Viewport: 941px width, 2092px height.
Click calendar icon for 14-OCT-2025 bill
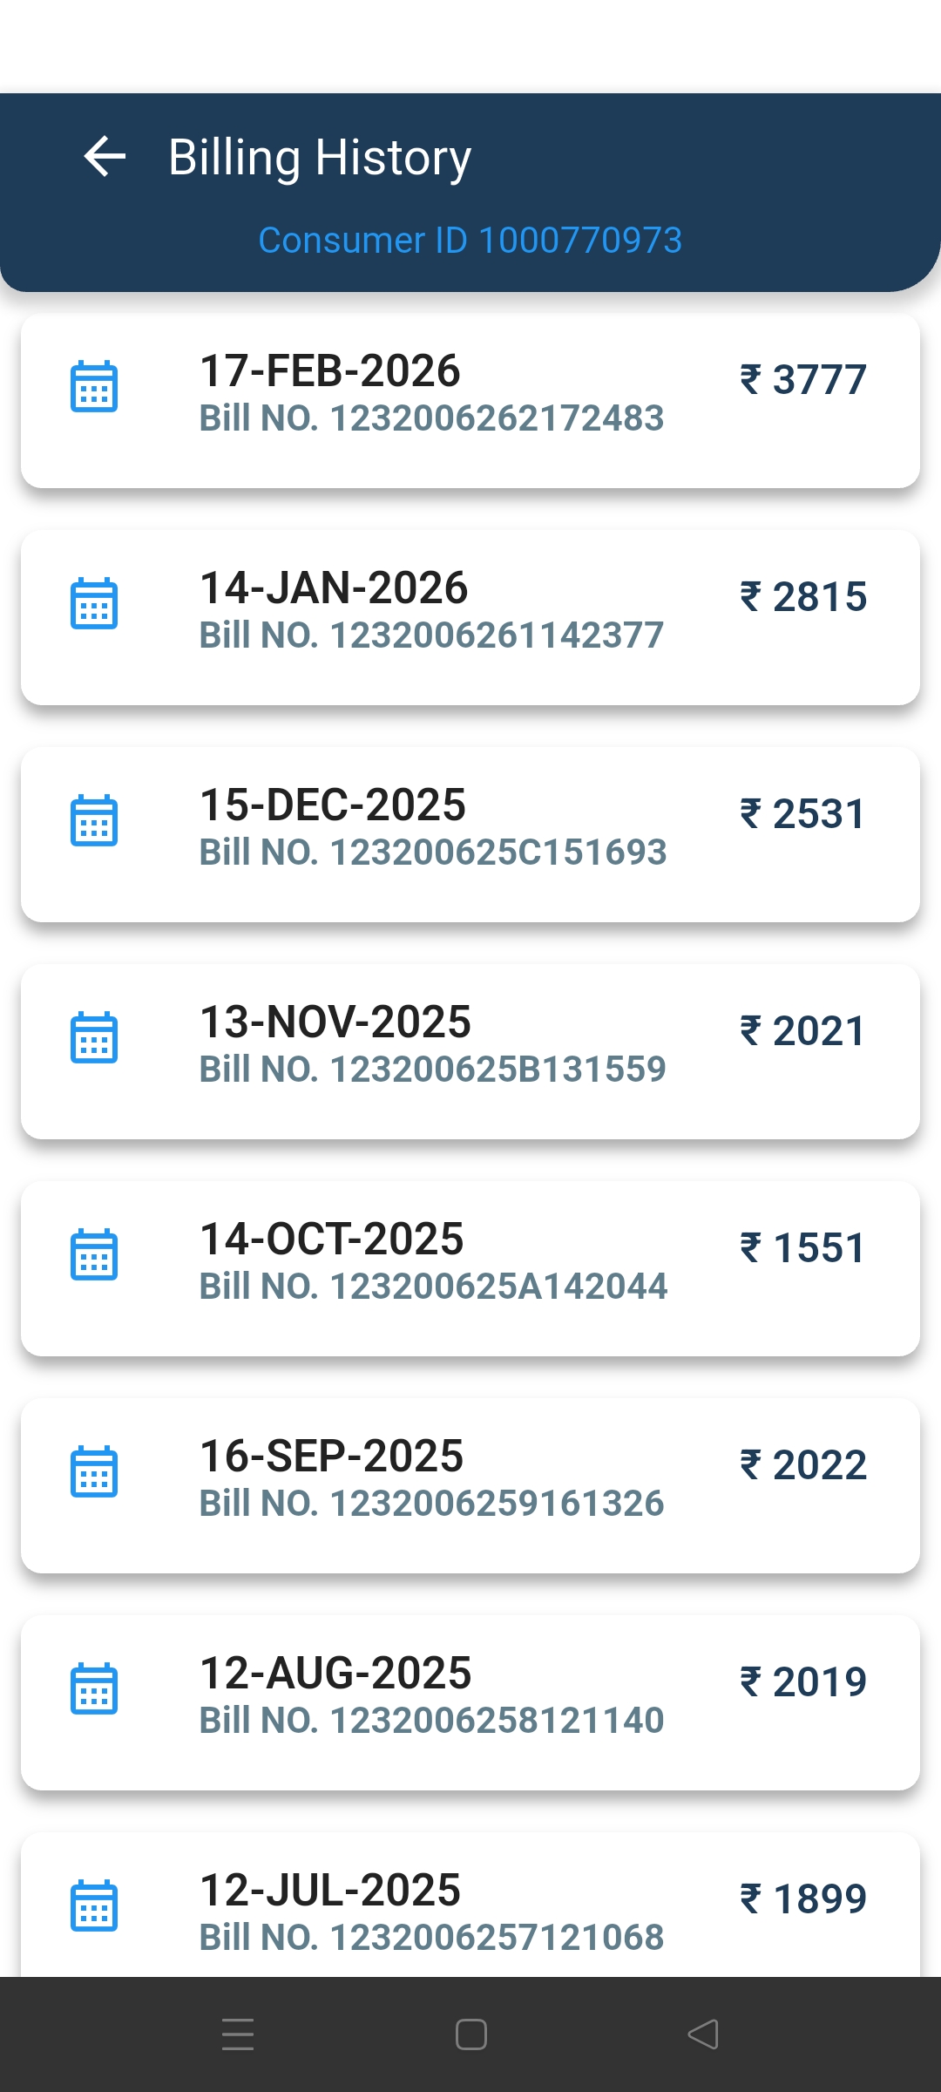coord(94,1254)
